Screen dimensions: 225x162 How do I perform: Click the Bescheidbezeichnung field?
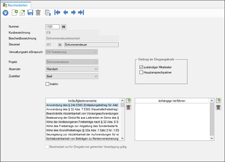click(82, 38)
